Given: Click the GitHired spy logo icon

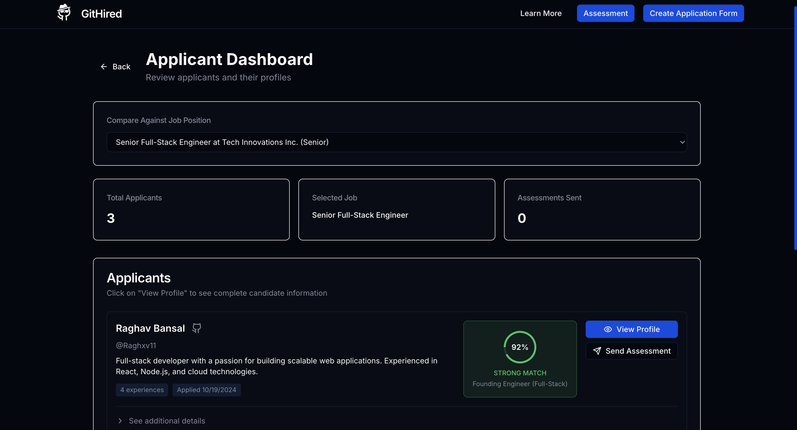Looking at the screenshot, I should tap(64, 13).
